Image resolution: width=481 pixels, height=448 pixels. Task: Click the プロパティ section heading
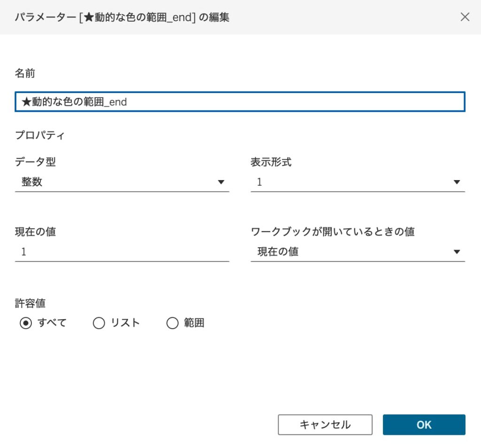(40, 136)
